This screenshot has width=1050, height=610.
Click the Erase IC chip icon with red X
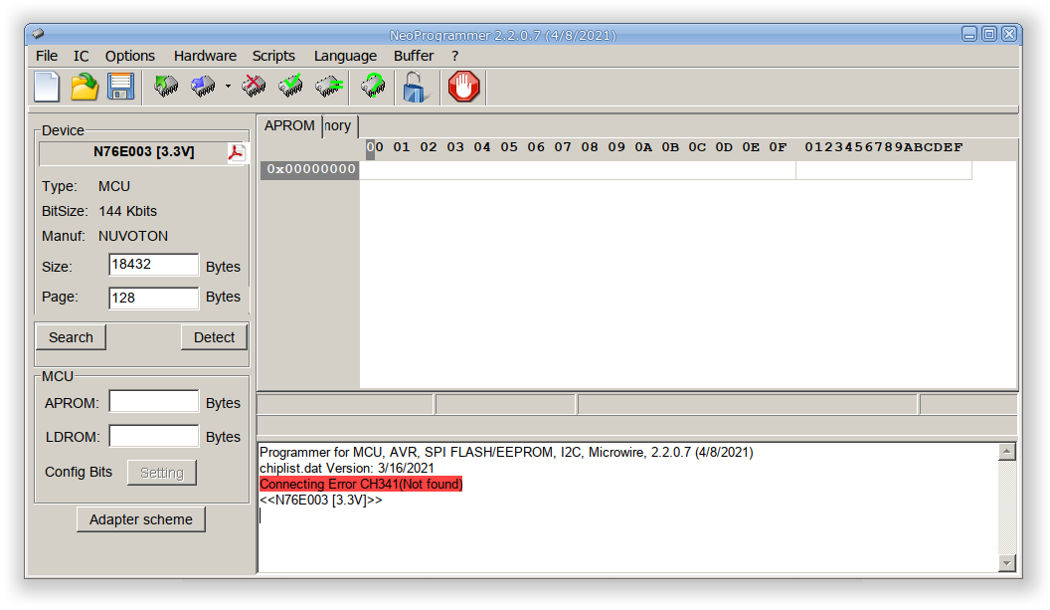pyautogui.click(x=254, y=87)
